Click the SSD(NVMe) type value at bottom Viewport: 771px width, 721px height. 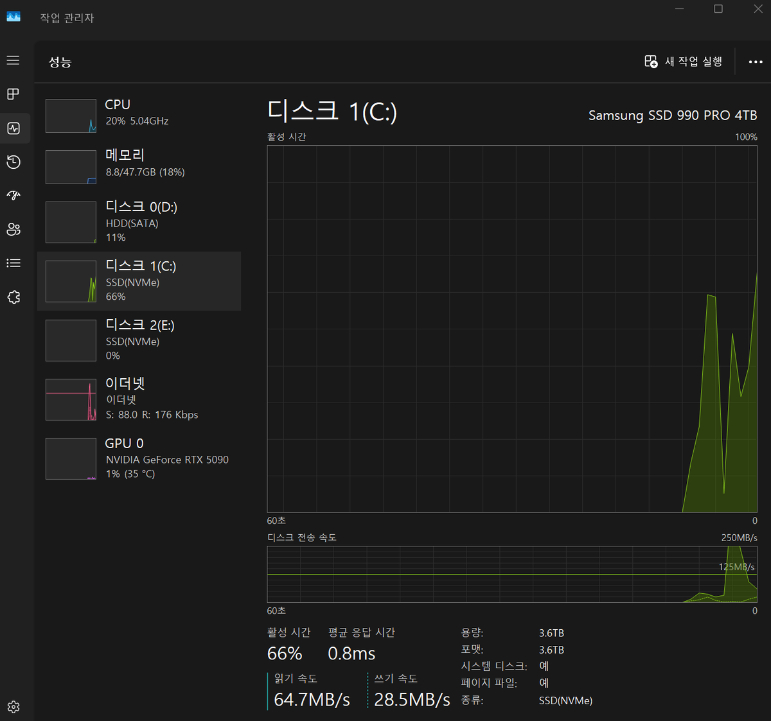(565, 700)
